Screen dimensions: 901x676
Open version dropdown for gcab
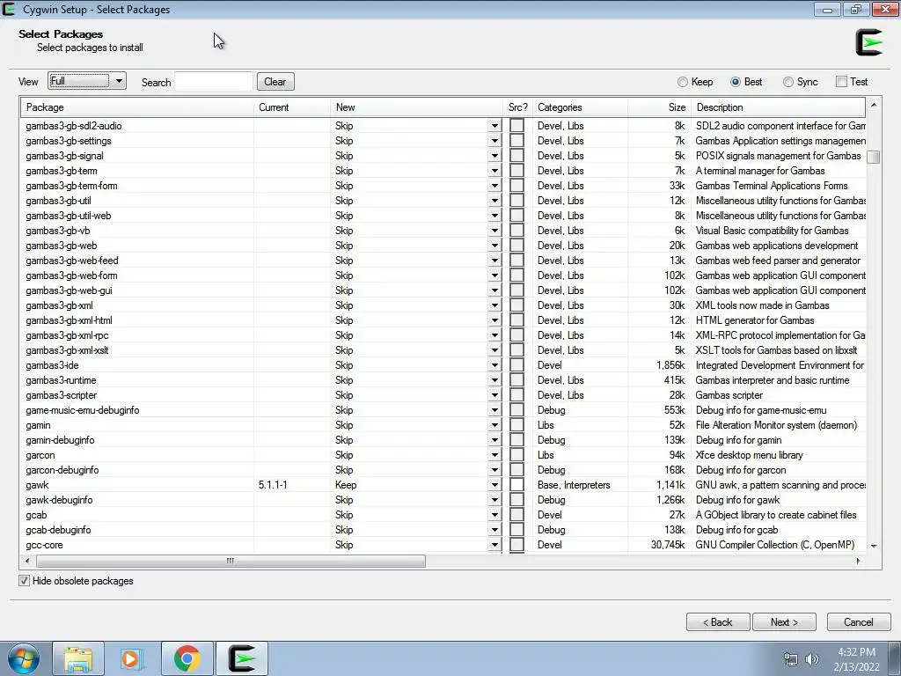pos(494,514)
